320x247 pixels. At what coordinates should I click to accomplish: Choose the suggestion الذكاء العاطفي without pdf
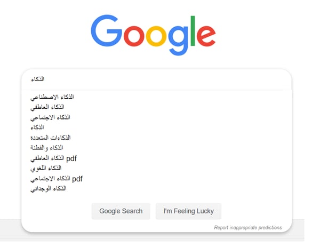click(47, 107)
